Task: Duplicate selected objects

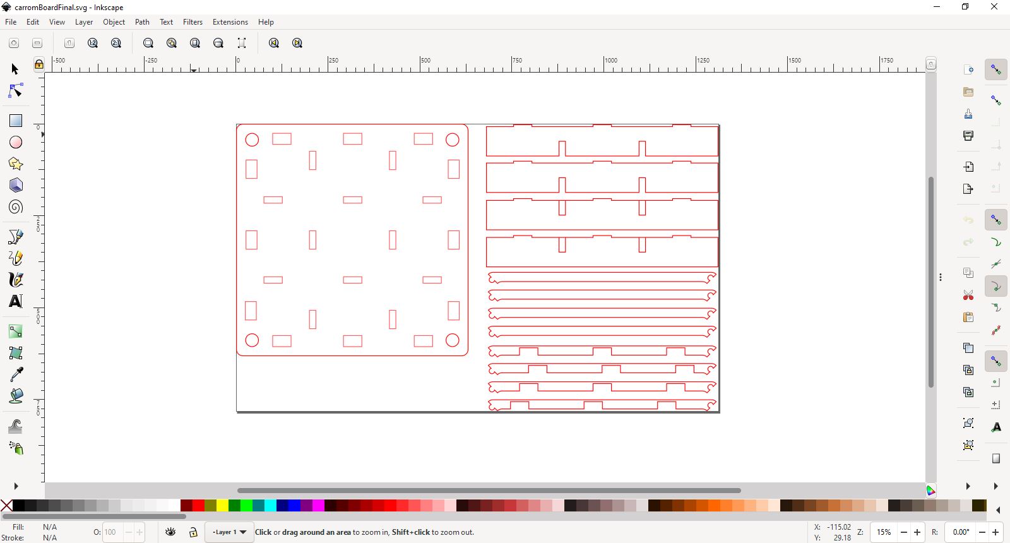Action: pyautogui.click(x=968, y=348)
